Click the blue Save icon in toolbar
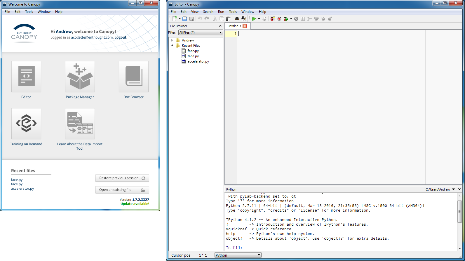 [x=185, y=19]
